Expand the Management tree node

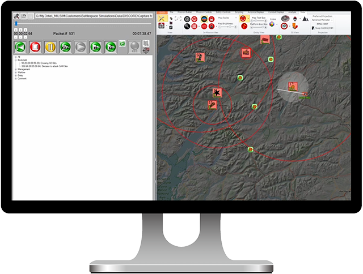coord(16,69)
